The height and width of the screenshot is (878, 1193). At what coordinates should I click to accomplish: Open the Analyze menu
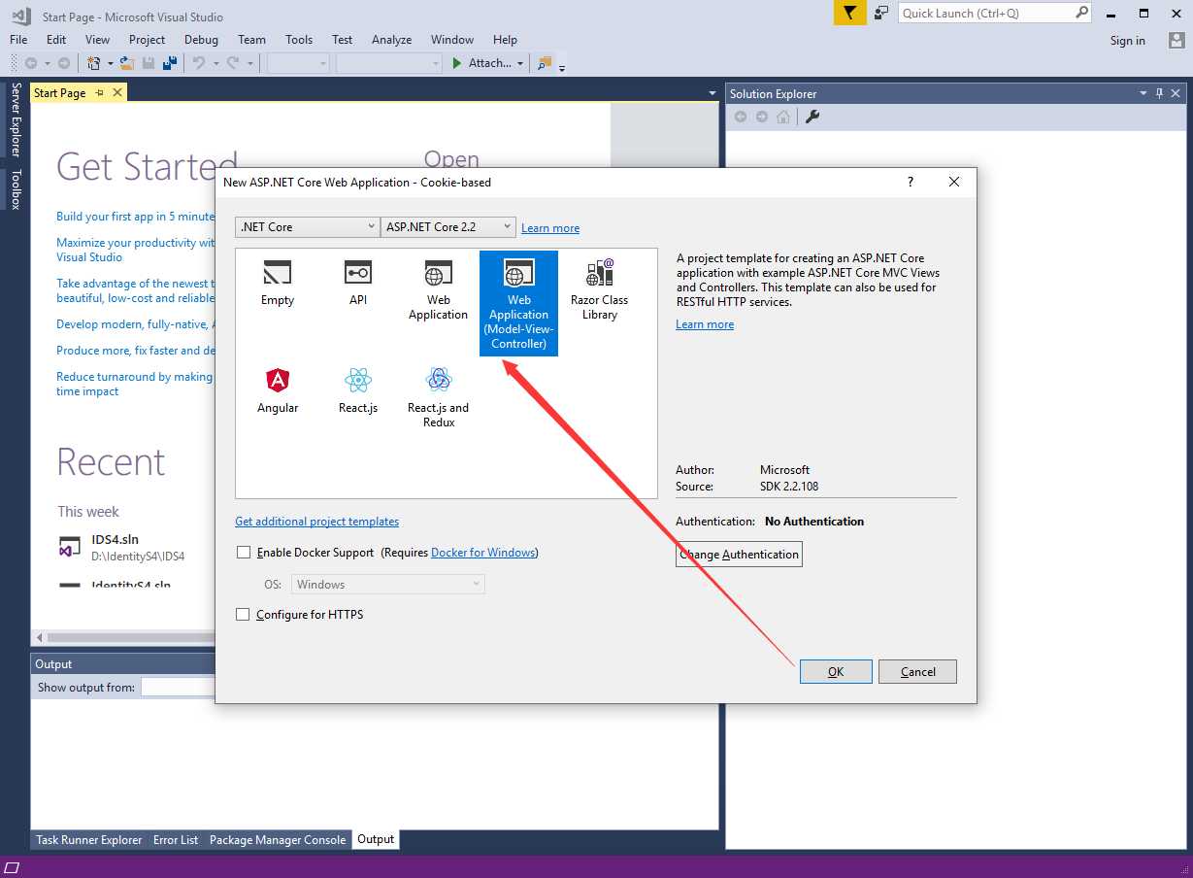(x=391, y=40)
